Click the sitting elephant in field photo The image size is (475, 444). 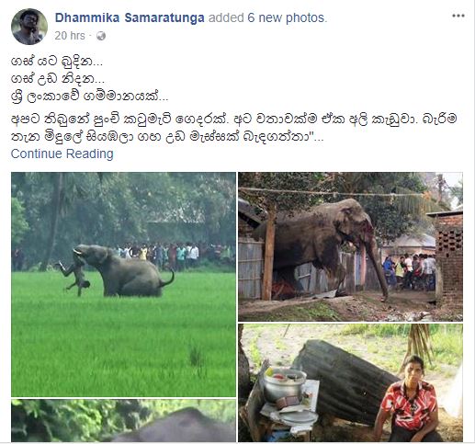(x=126, y=271)
